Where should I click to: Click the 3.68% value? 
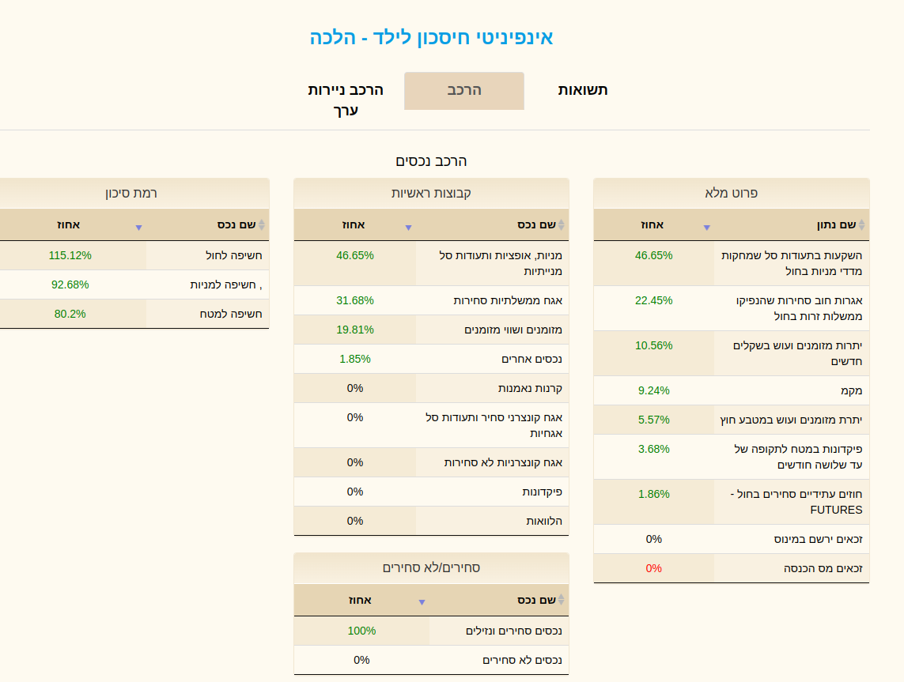(654, 450)
